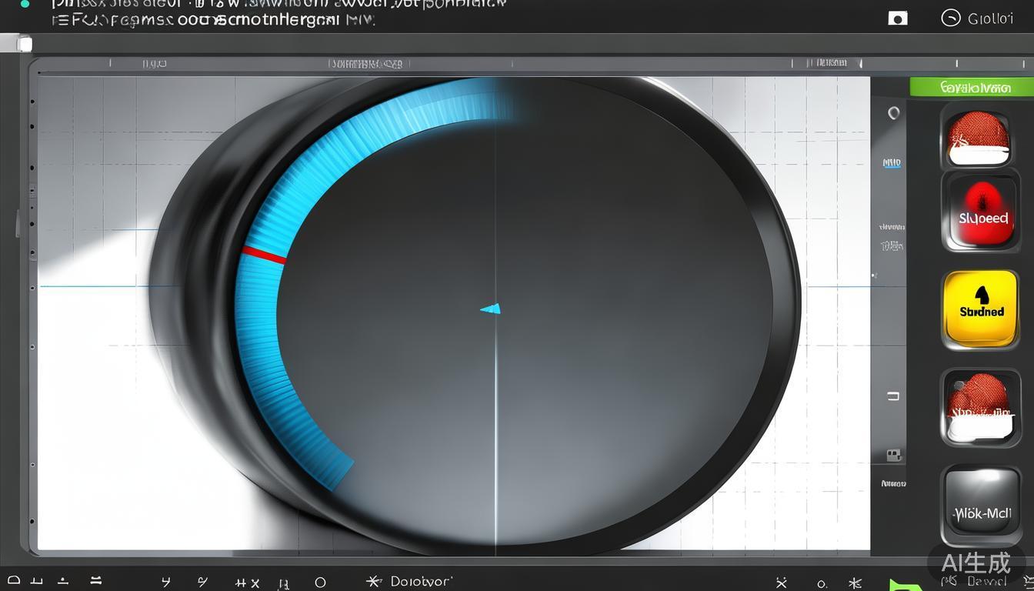Click the small circle icon in side strip
The height and width of the screenshot is (591, 1034).
[x=893, y=113]
